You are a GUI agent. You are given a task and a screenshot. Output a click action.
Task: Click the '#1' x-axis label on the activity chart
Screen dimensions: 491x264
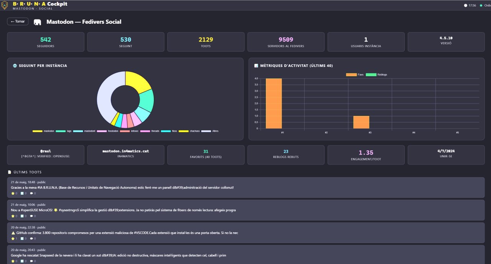pyautogui.click(x=282, y=132)
